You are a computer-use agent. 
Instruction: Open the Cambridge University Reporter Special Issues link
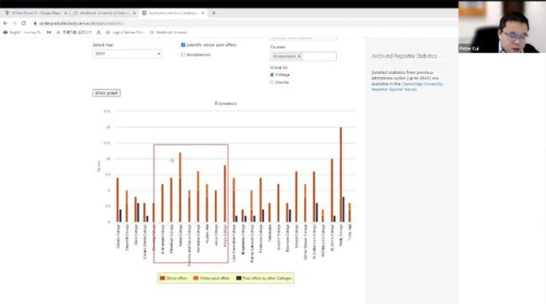tap(407, 86)
